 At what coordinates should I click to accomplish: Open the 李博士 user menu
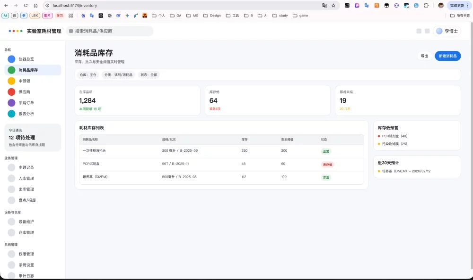(x=447, y=31)
